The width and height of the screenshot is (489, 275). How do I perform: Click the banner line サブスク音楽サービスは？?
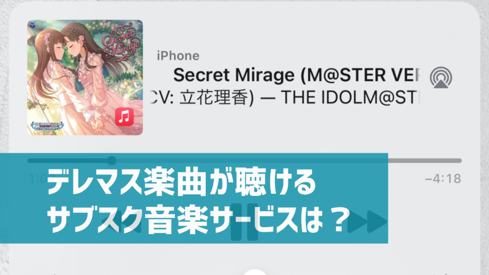coord(198,220)
